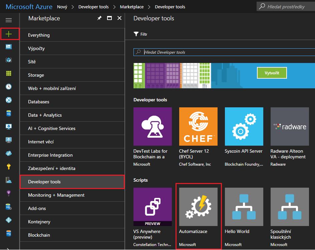The image size is (315, 250).
Task: Select Zabezpečení + identita category
Action: tap(72, 168)
